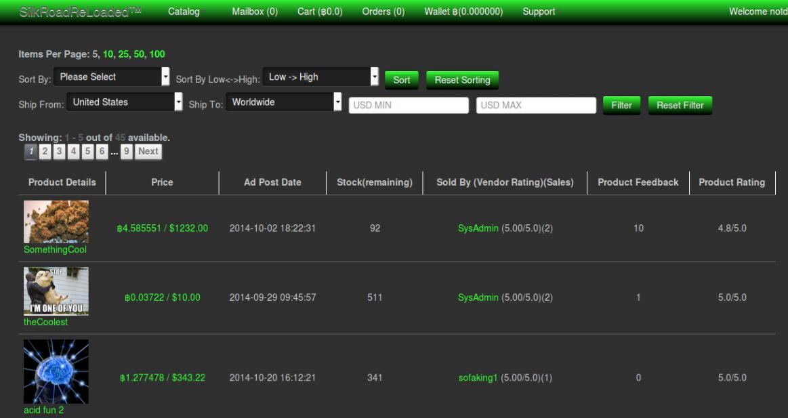Image resolution: width=788 pixels, height=418 pixels.
Task: Click date 2014-09-29 09:45:57
Action: [272, 297]
